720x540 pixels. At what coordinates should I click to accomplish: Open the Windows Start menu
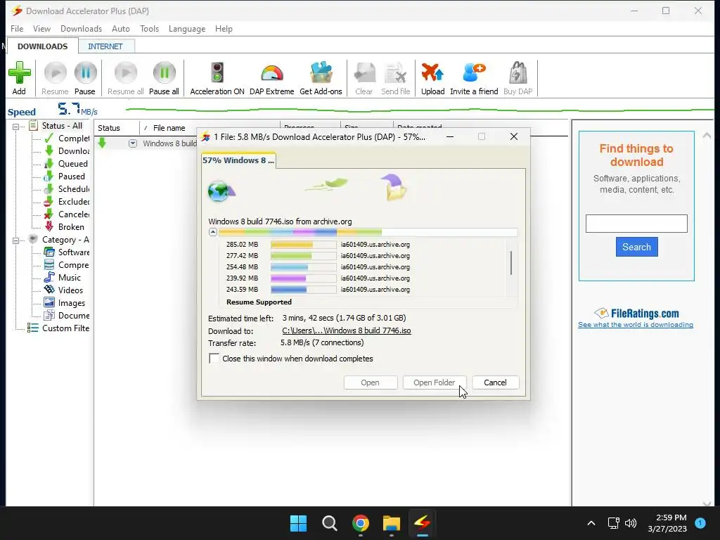(298, 523)
